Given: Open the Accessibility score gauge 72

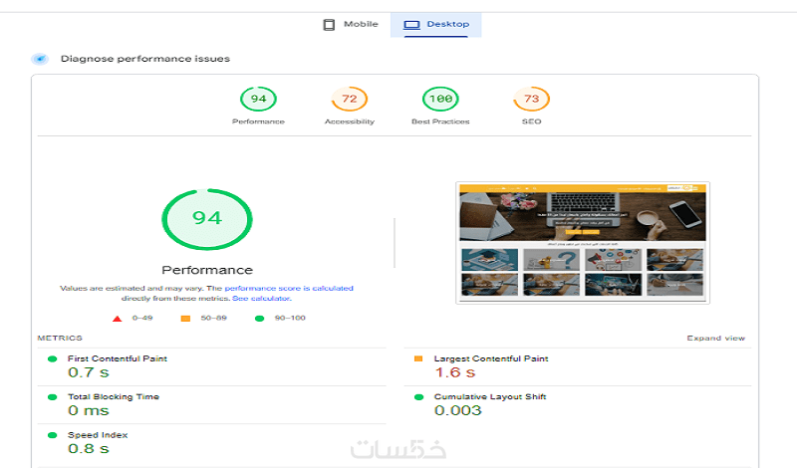Looking at the screenshot, I should [350, 99].
